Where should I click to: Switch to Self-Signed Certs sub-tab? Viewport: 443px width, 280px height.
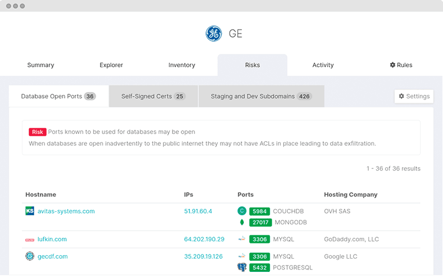(x=153, y=96)
